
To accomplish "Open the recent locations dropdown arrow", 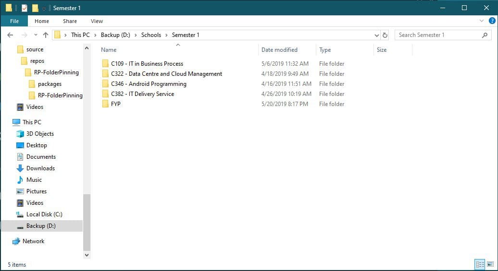I will click(36, 35).
